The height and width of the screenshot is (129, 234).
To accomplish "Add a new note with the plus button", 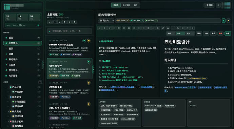I will click(50, 22).
